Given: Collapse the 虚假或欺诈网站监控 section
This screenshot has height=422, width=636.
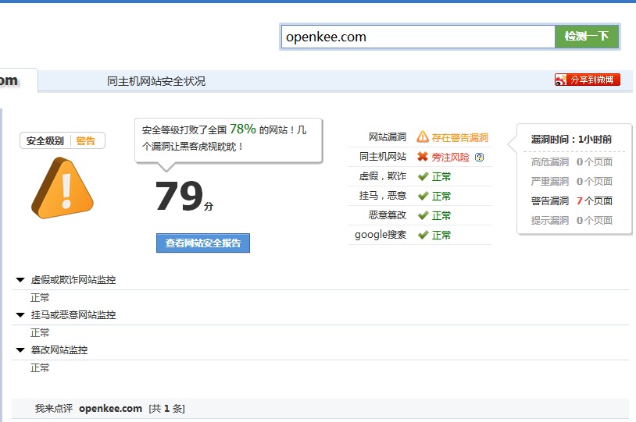Looking at the screenshot, I should [20, 279].
